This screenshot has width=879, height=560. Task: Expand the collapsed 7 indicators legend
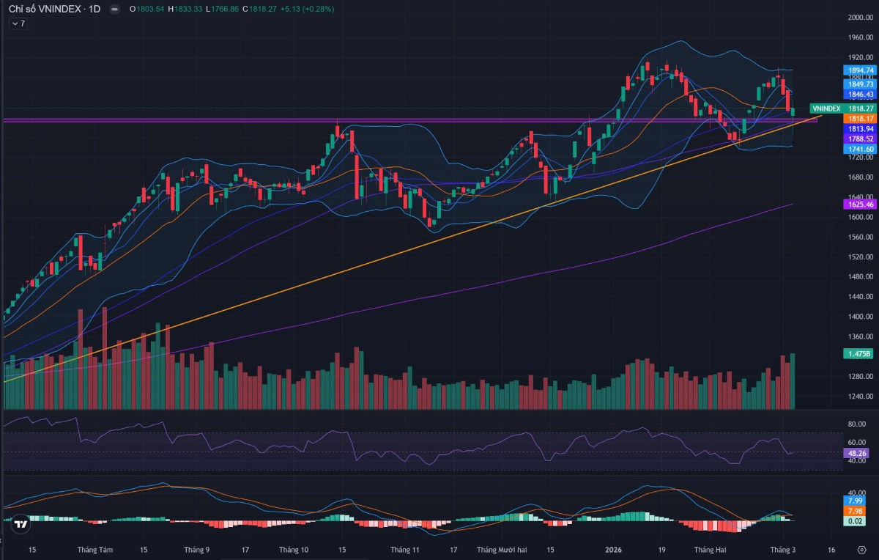point(18,23)
